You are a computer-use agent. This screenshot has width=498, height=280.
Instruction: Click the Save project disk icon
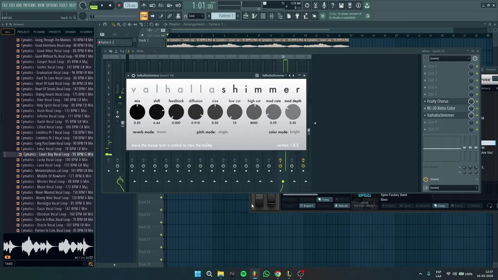(x=341, y=5)
